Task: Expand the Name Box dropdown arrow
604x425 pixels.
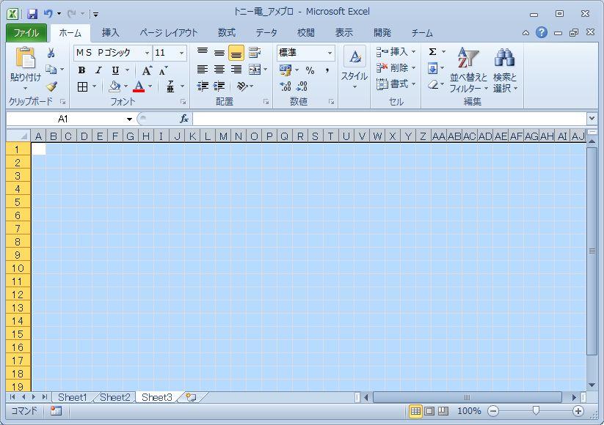Action: coord(129,119)
